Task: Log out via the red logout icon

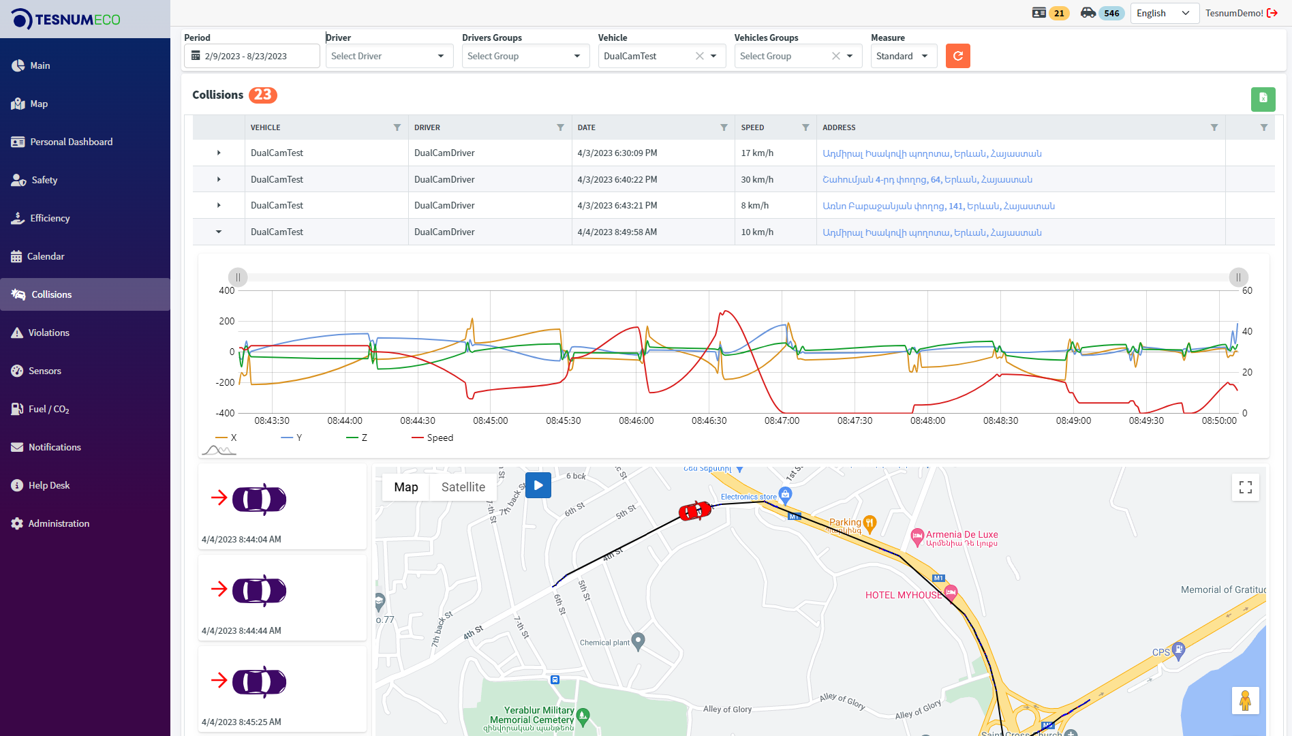Action: 1273,12
